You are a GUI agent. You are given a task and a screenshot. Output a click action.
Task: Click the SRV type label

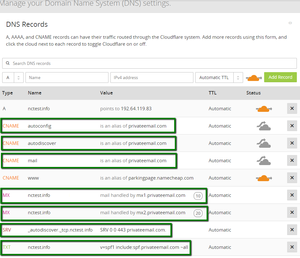[x=7, y=230]
